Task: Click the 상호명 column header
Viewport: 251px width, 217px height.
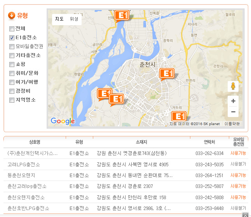Action: (35, 142)
